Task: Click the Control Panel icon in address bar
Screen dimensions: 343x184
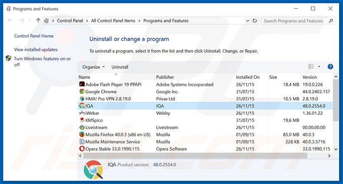Action: [x=46, y=21]
